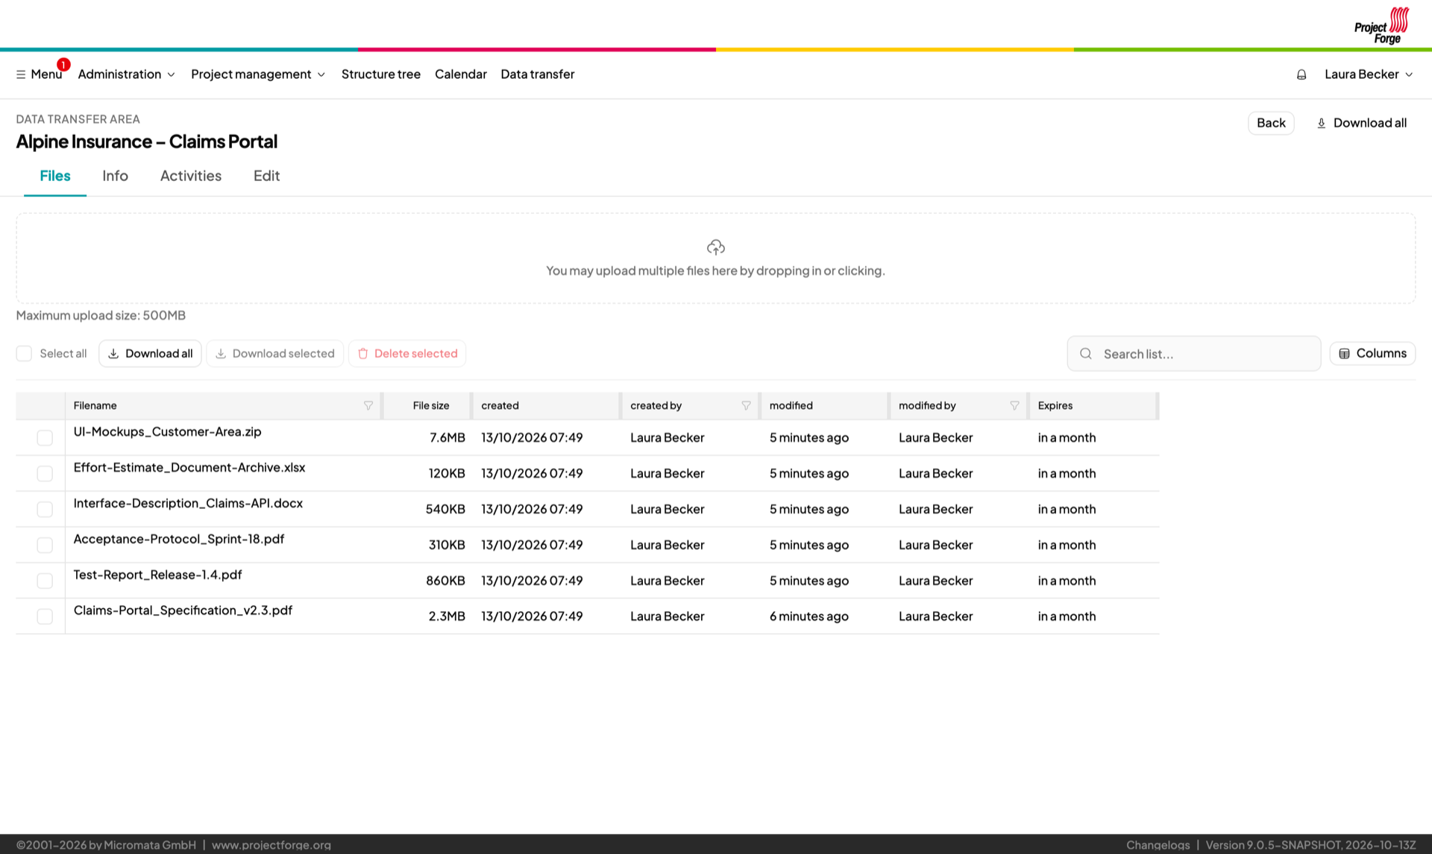Open Filename column filter icon
Screen dimensions: 1432x854
click(x=368, y=405)
